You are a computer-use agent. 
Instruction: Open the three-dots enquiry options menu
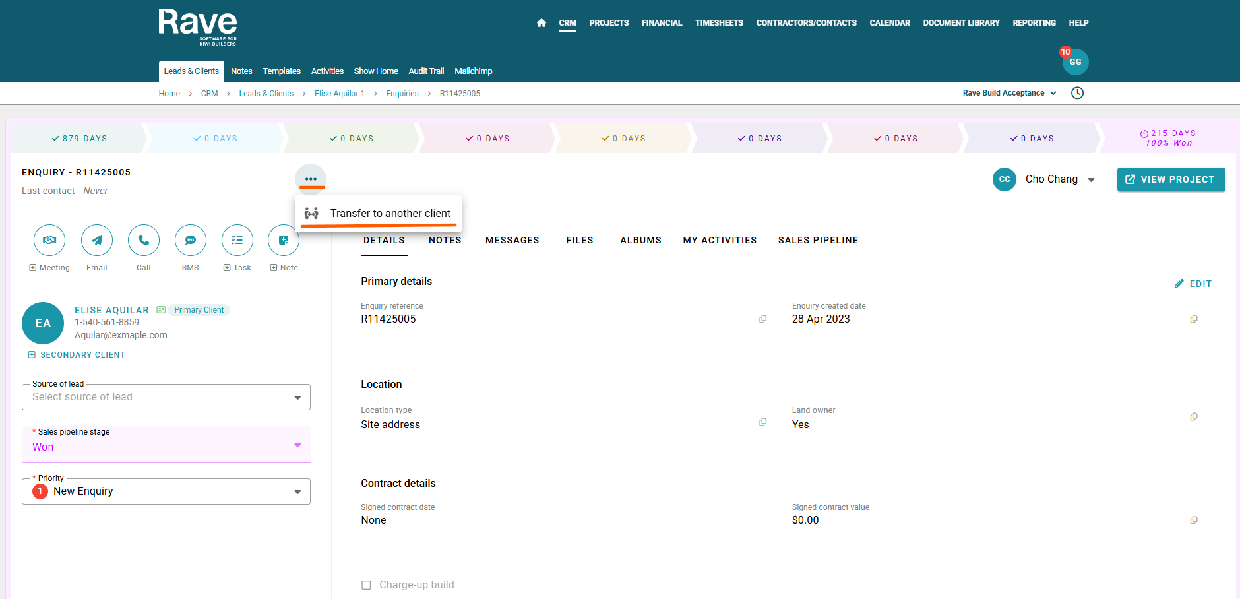pyautogui.click(x=311, y=179)
